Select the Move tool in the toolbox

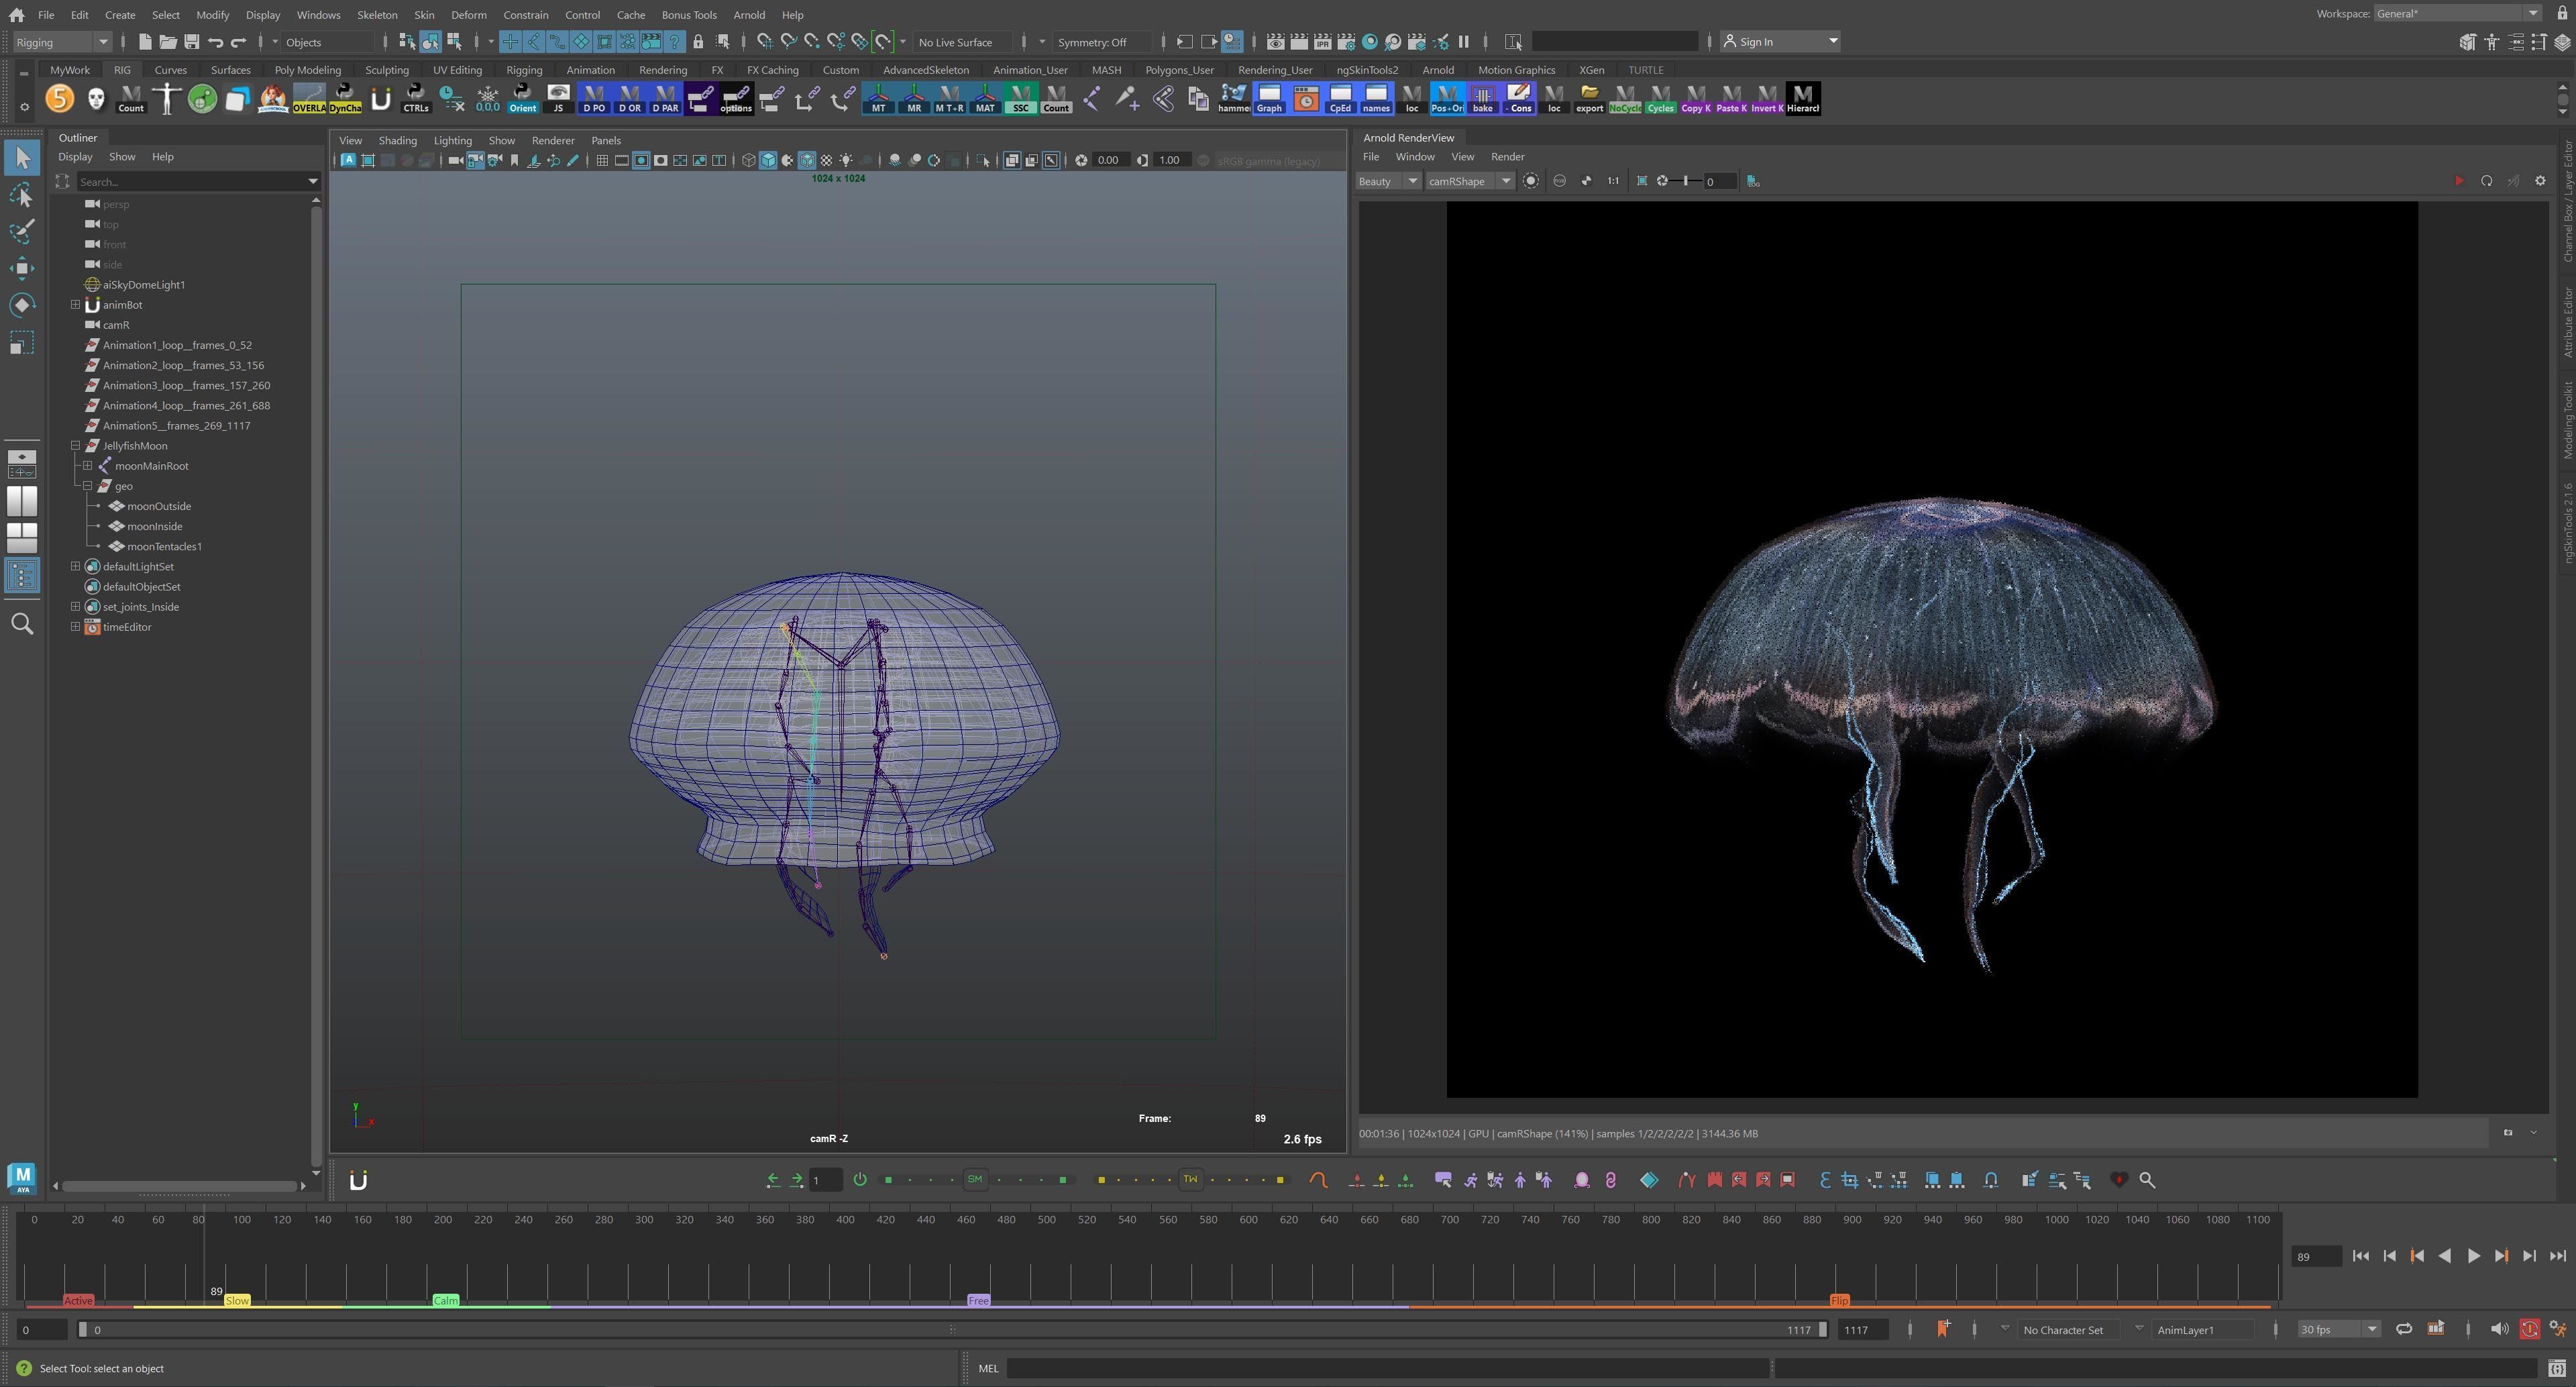coord(22,267)
